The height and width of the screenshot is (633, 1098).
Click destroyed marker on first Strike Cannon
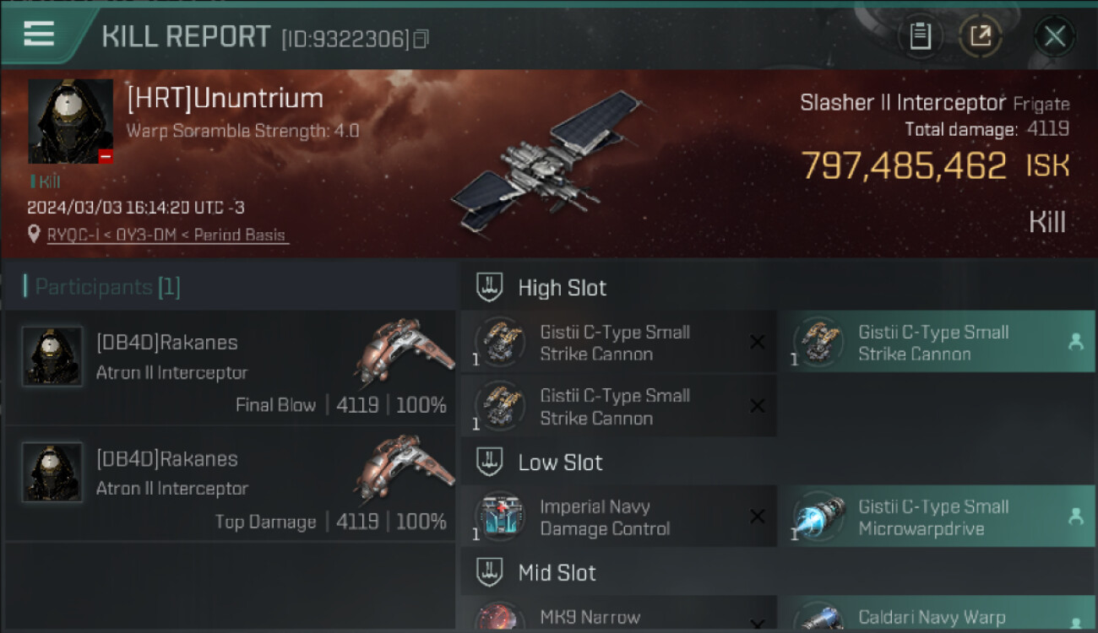click(x=758, y=342)
